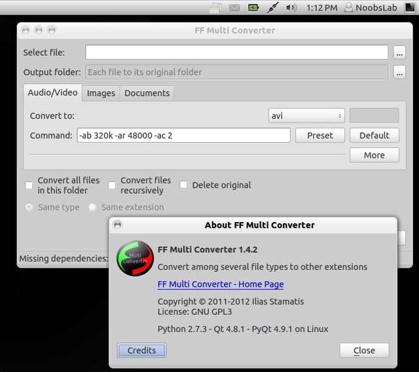Image resolution: width=419 pixels, height=372 pixels.
Task: Click the second title bar button of main window
Action: coord(39,30)
